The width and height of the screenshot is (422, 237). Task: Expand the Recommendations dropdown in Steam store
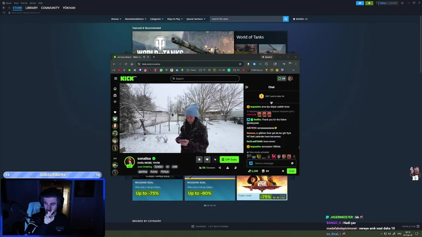136,19
